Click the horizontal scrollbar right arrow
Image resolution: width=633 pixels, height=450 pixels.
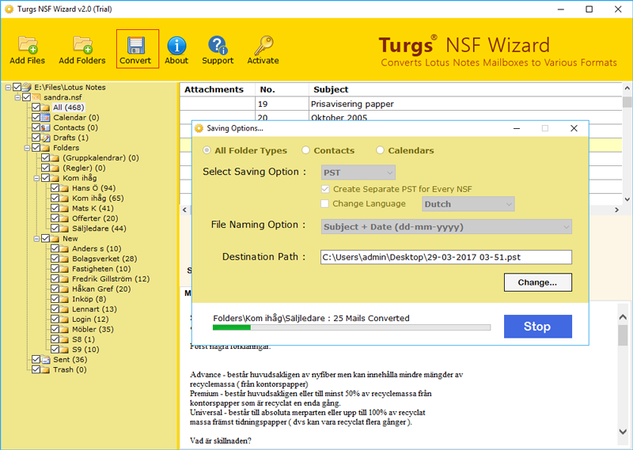click(616, 210)
